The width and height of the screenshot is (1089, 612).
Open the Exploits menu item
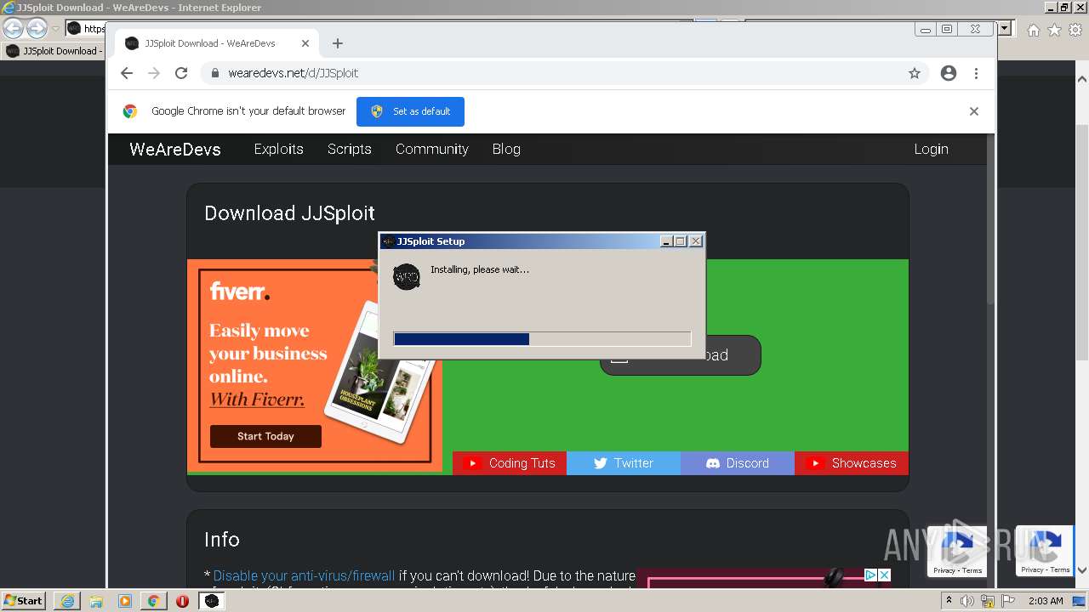278,149
